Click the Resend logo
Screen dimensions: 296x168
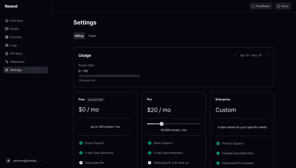coord(11,6)
